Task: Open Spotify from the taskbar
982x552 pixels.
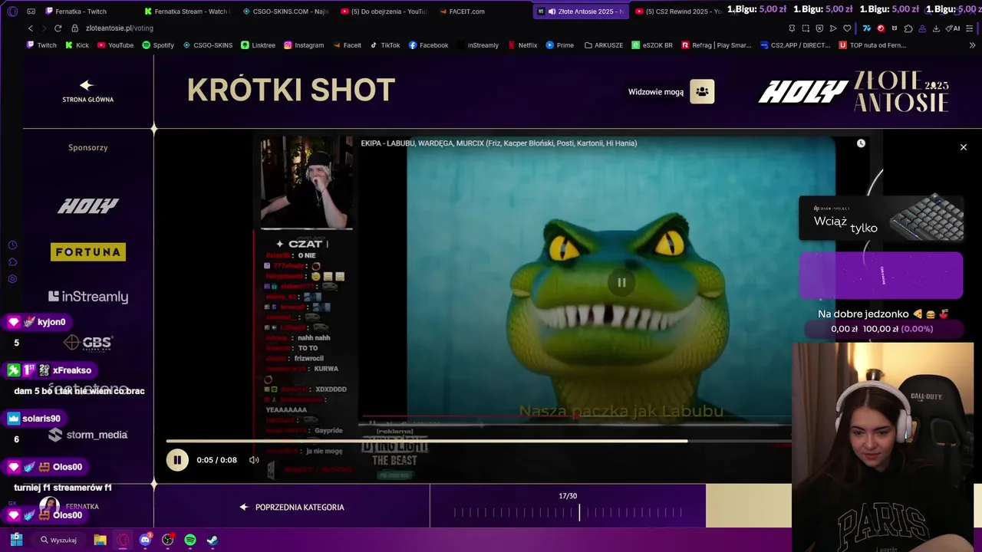Action: click(x=190, y=540)
